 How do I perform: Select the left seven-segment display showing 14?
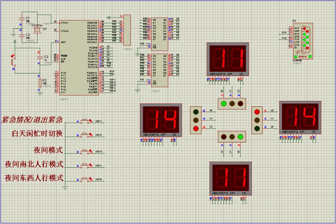(x=161, y=120)
